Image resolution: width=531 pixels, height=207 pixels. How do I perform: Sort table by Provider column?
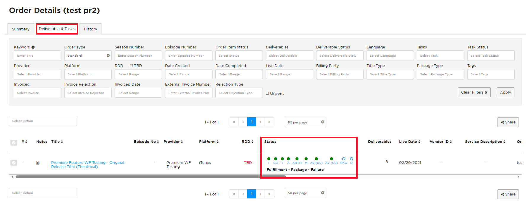[173, 142]
